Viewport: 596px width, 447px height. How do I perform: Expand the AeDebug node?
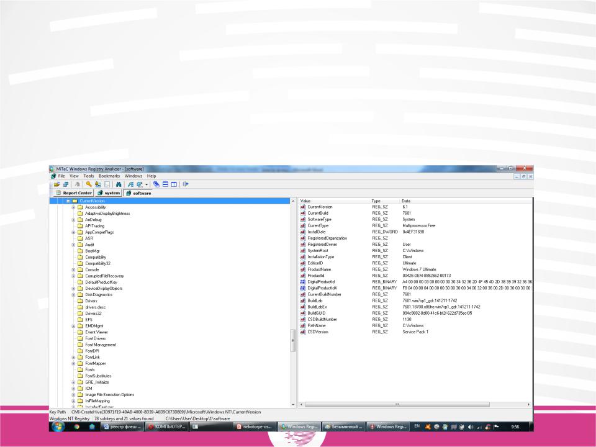(73, 220)
